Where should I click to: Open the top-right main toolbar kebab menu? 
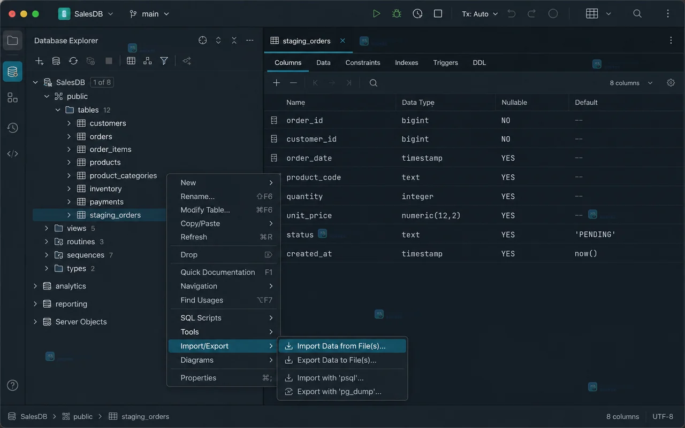(x=668, y=14)
